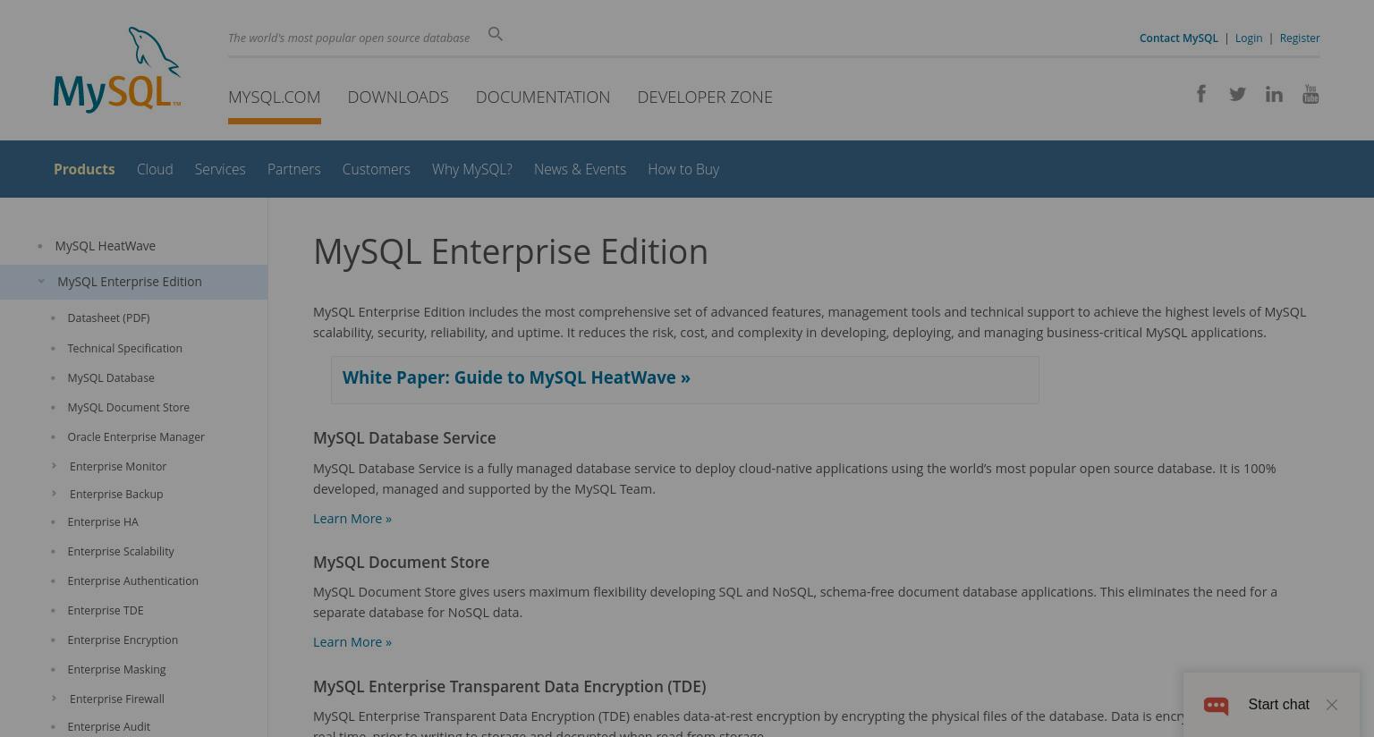The width and height of the screenshot is (1374, 737).
Task: Open Enterprise Audit in the sidebar
Action: pyautogui.click(x=108, y=727)
